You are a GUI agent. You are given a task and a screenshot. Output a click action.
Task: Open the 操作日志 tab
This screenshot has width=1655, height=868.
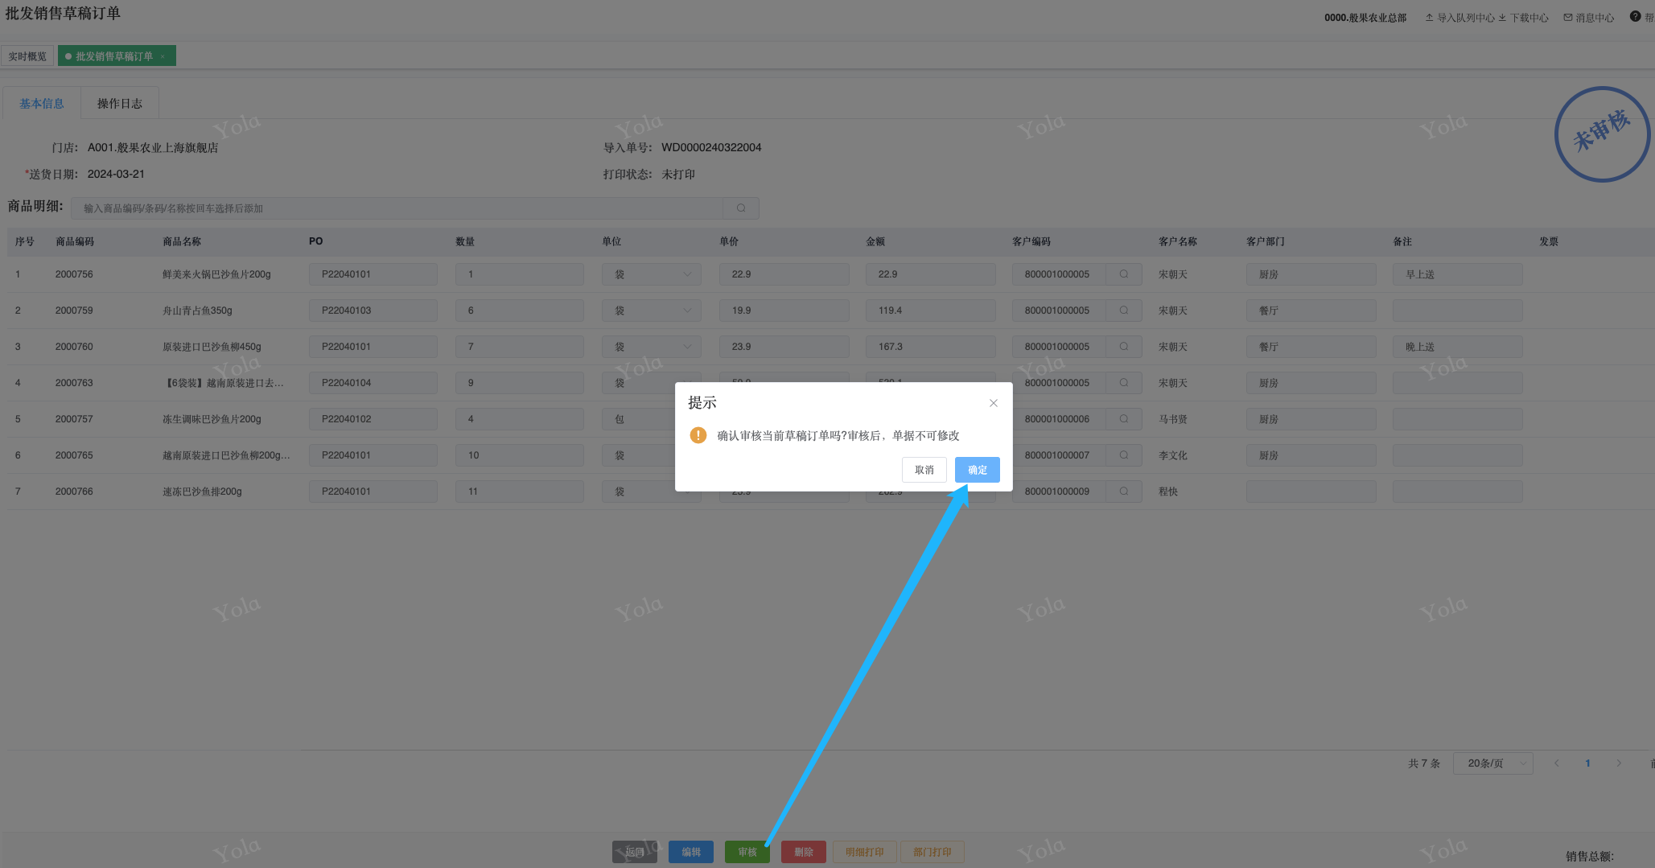(x=120, y=104)
